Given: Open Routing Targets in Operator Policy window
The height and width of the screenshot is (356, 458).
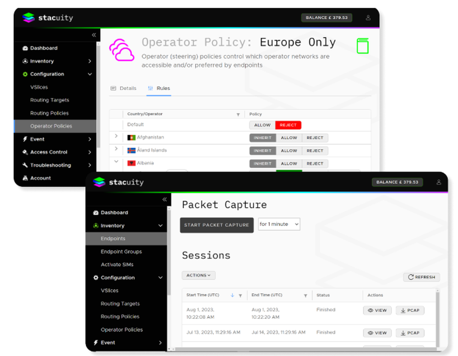Looking at the screenshot, I should pos(49,100).
